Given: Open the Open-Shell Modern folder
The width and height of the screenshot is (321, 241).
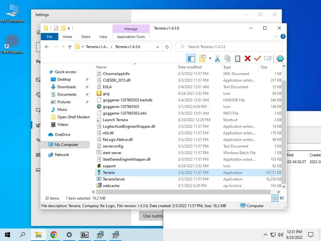Looking at the screenshot, I should [73, 117].
